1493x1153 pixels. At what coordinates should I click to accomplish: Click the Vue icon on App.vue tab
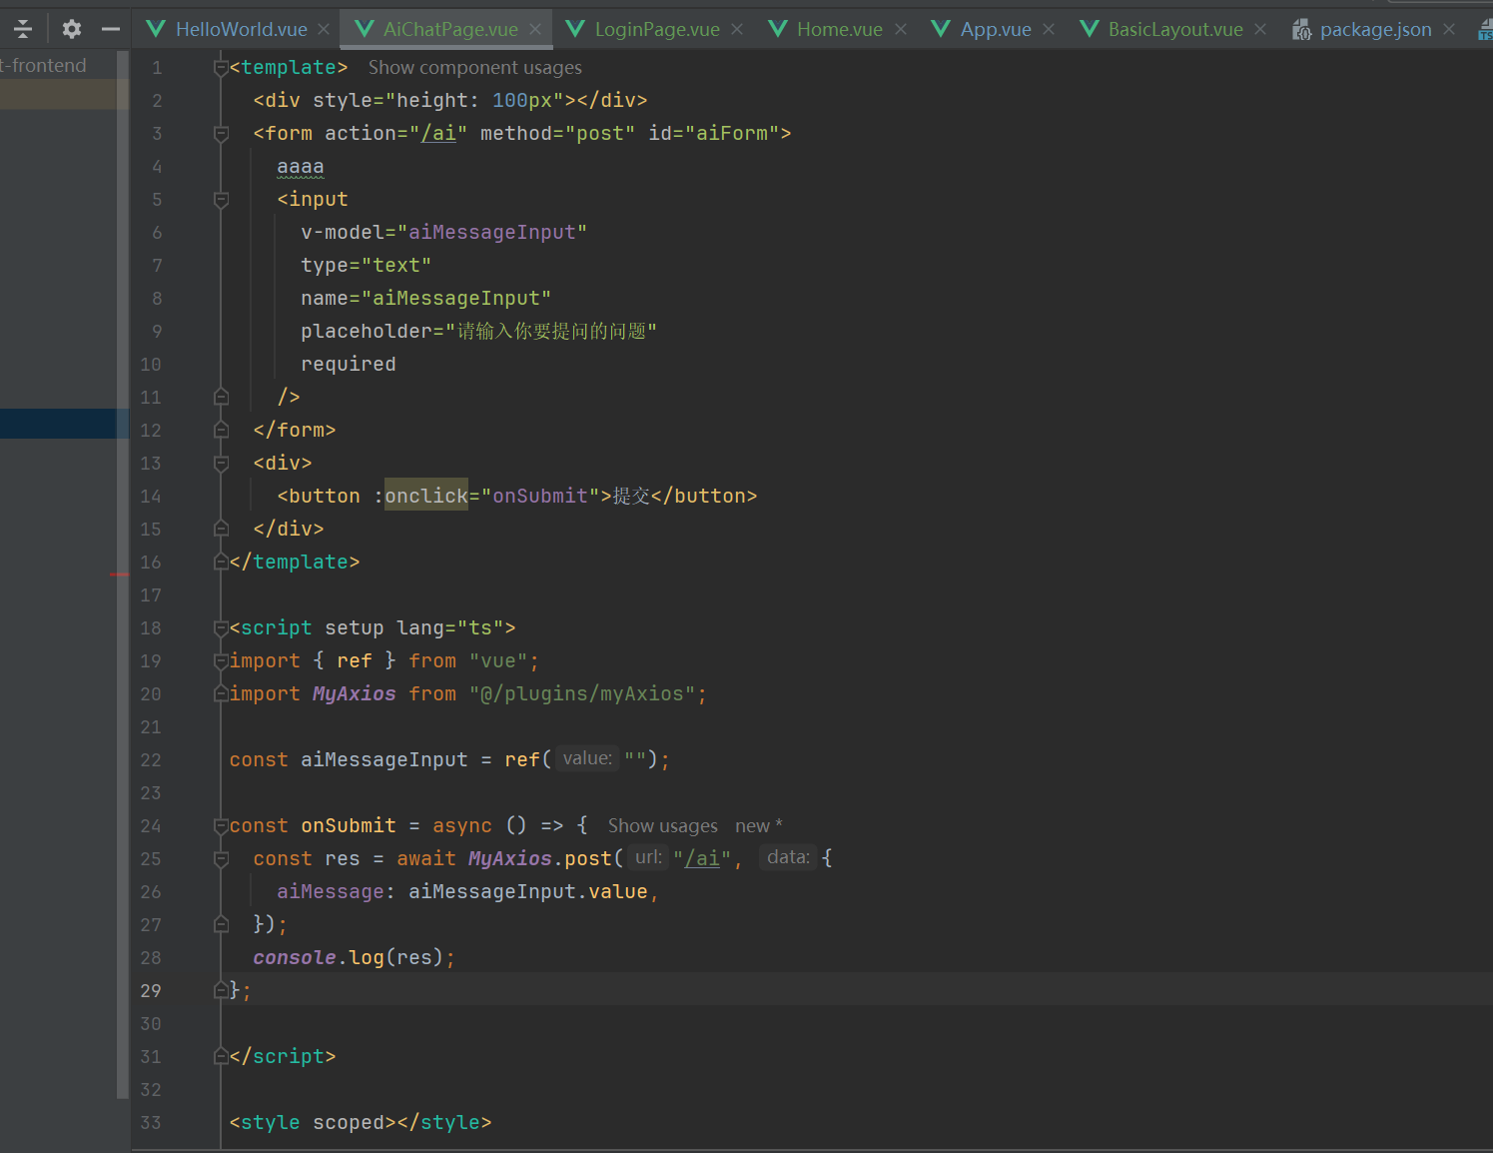[x=941, y=29]
